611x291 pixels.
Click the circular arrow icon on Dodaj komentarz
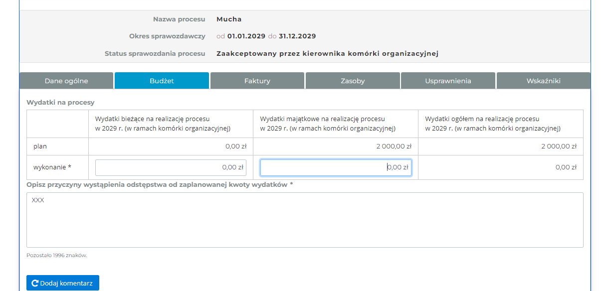[35, 283]
